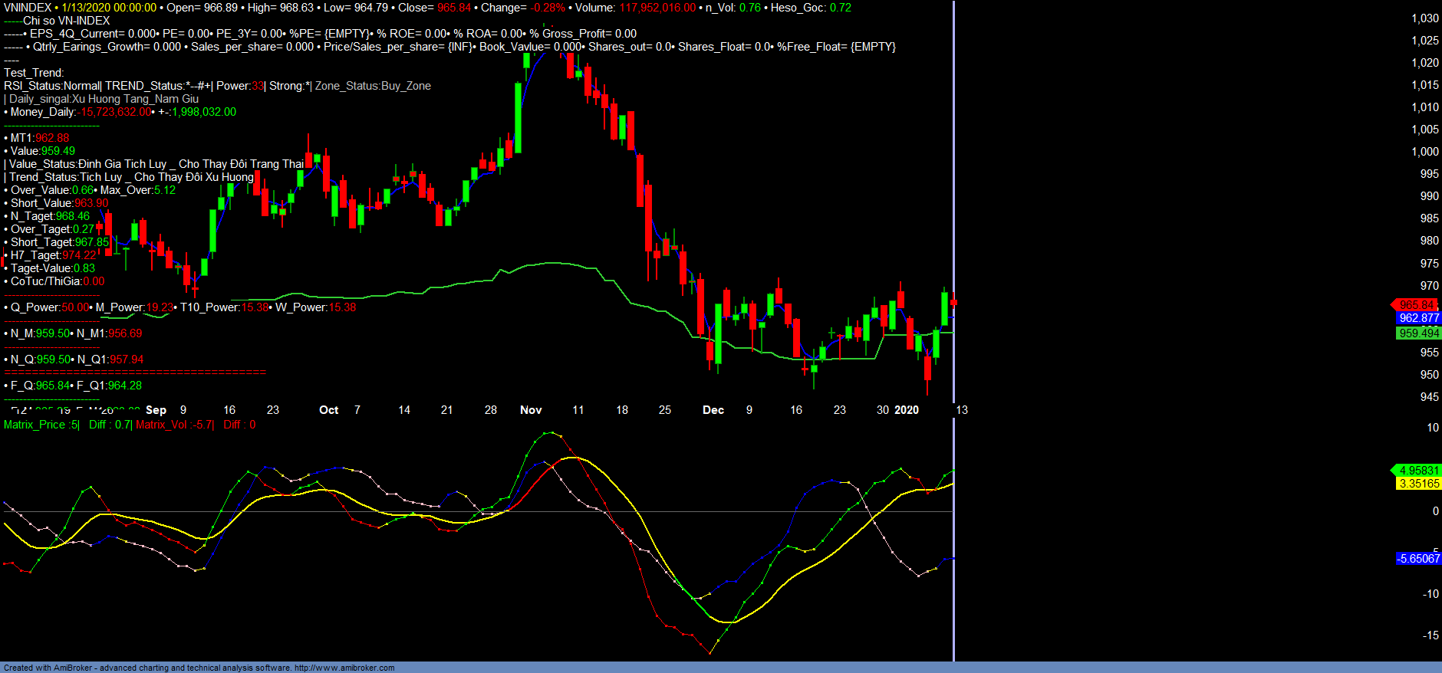Click the Oct label on the date axis
Viewport: 1442px width, 673px height.
328,410
